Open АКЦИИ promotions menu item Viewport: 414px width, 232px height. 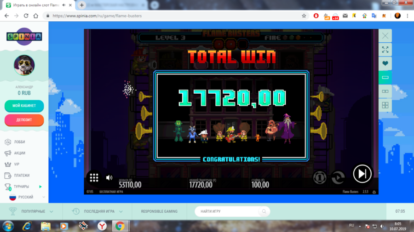[x=19, y=153]
